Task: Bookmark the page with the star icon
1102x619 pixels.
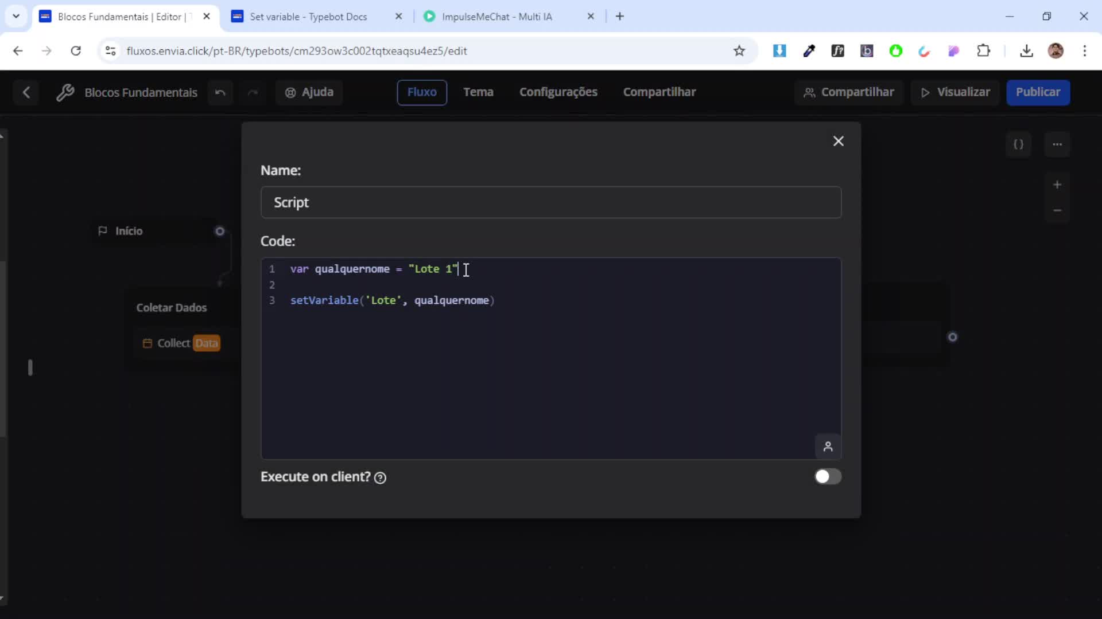Action: (x=740, y=51)
